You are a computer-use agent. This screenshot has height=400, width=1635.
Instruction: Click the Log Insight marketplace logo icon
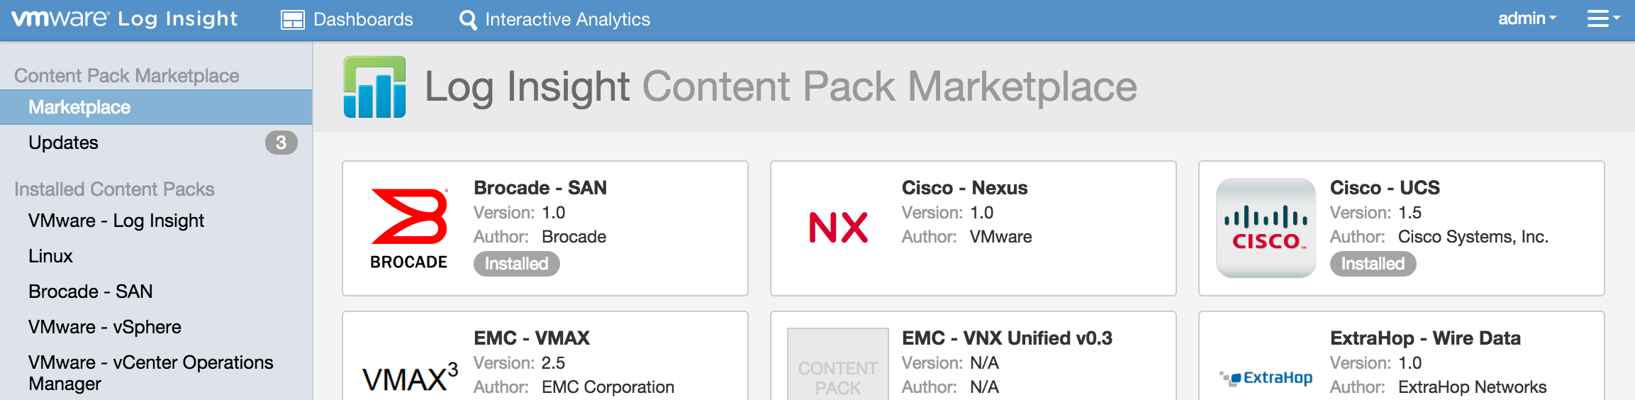pyautogui.click(x=374, y=87)
